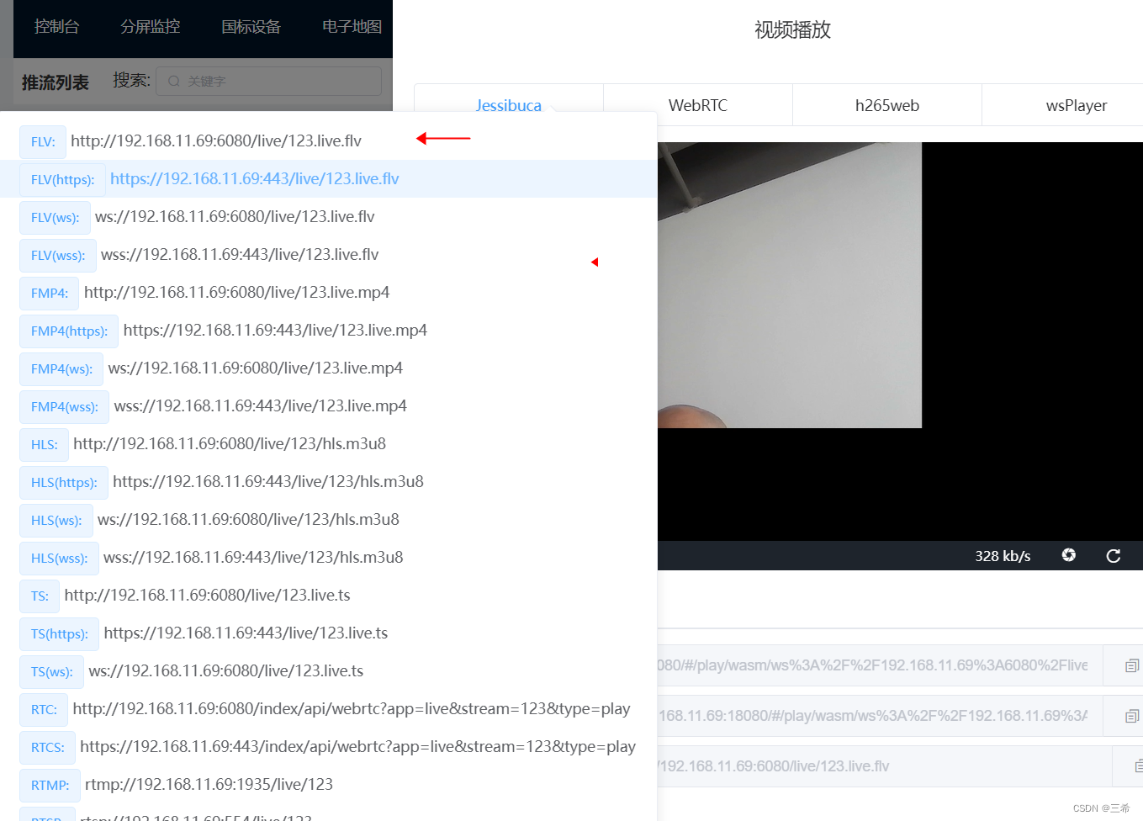This screenshot has height=821, width=1143.
Task: Click the "RTMP:" tag
Action: pyautogui.click(x=50, y=785)
